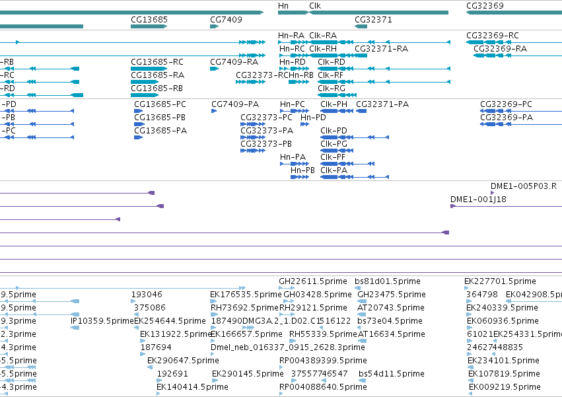Select transcript CG32369-RC
The height and width of the screenshot is (397, 562).
click(493, 36)
